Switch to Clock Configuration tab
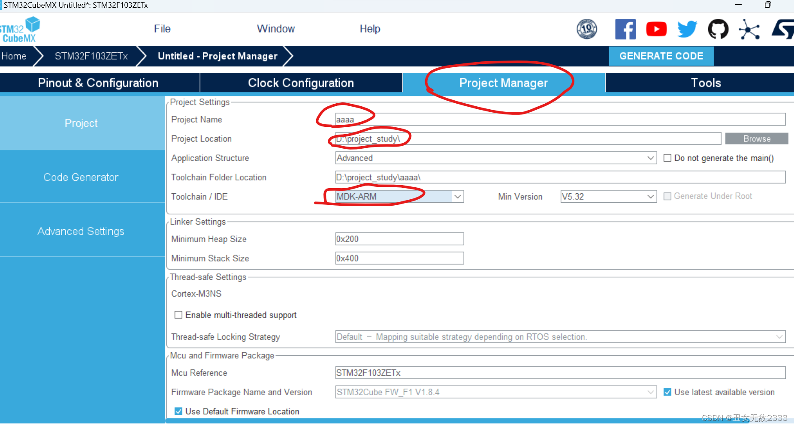 click(x=301, y=83)
